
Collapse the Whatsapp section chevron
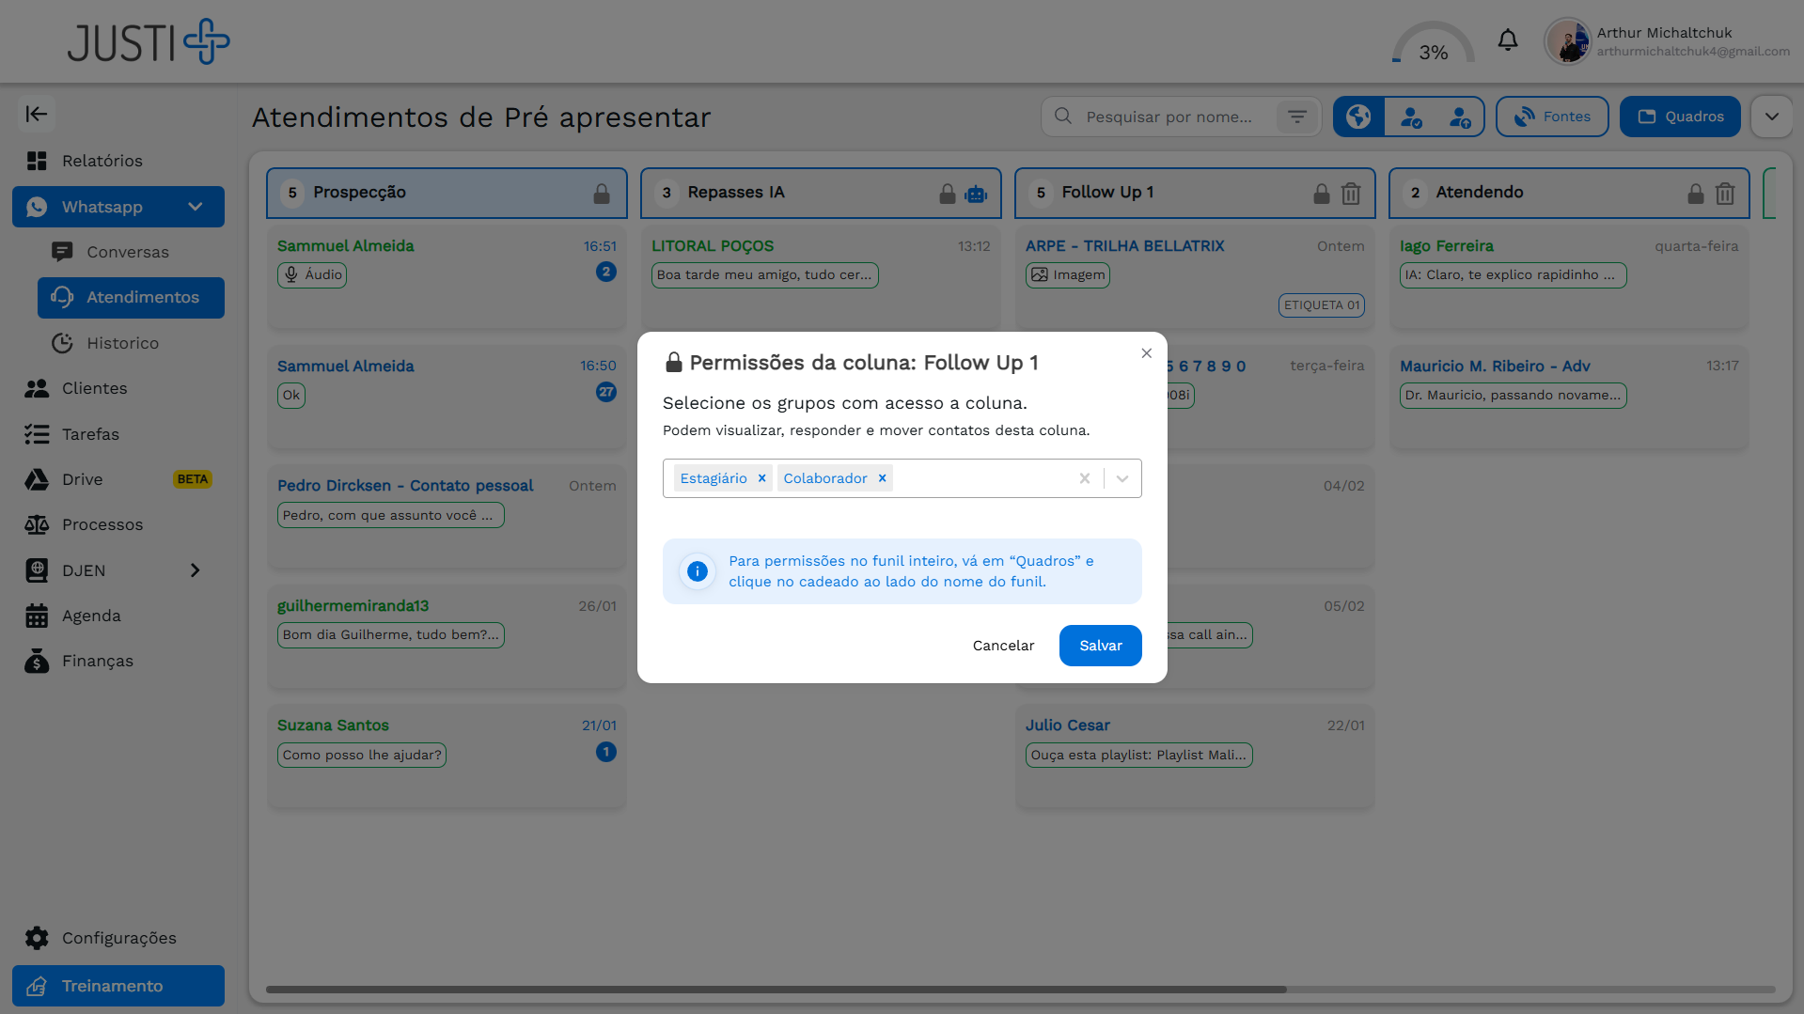coord(195,206)
